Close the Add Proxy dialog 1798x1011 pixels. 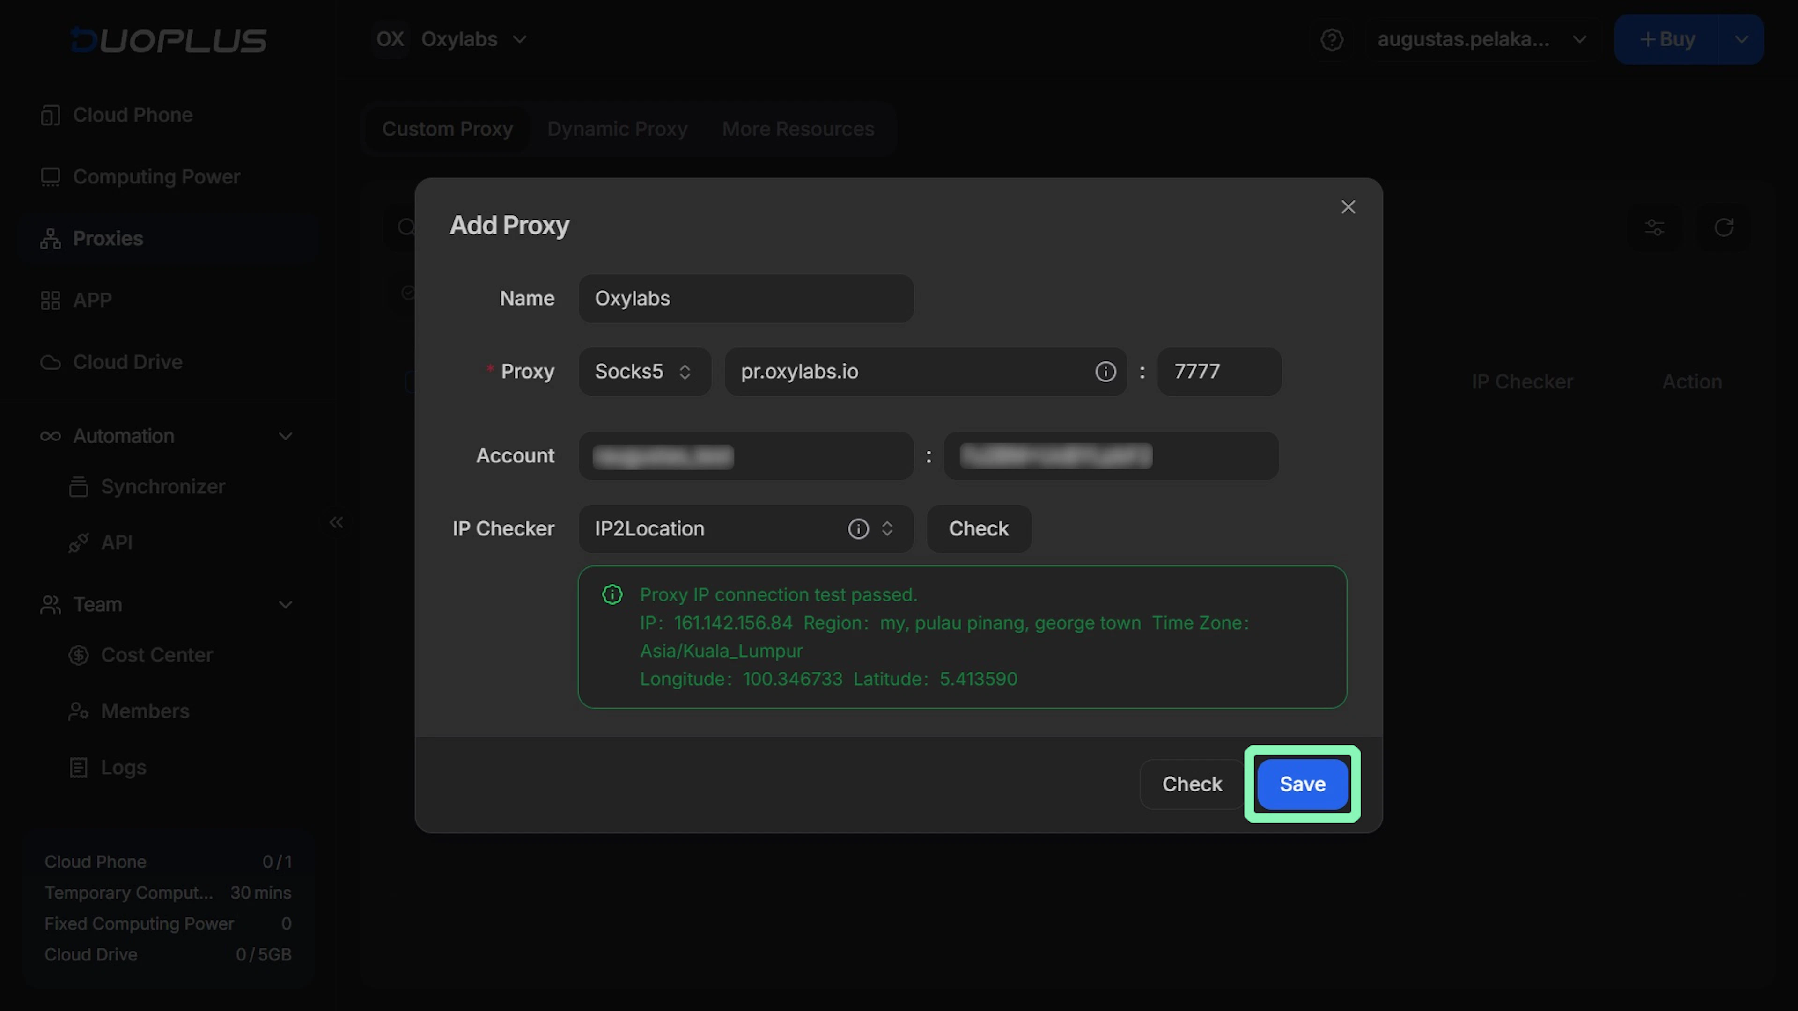point(1348,207)
